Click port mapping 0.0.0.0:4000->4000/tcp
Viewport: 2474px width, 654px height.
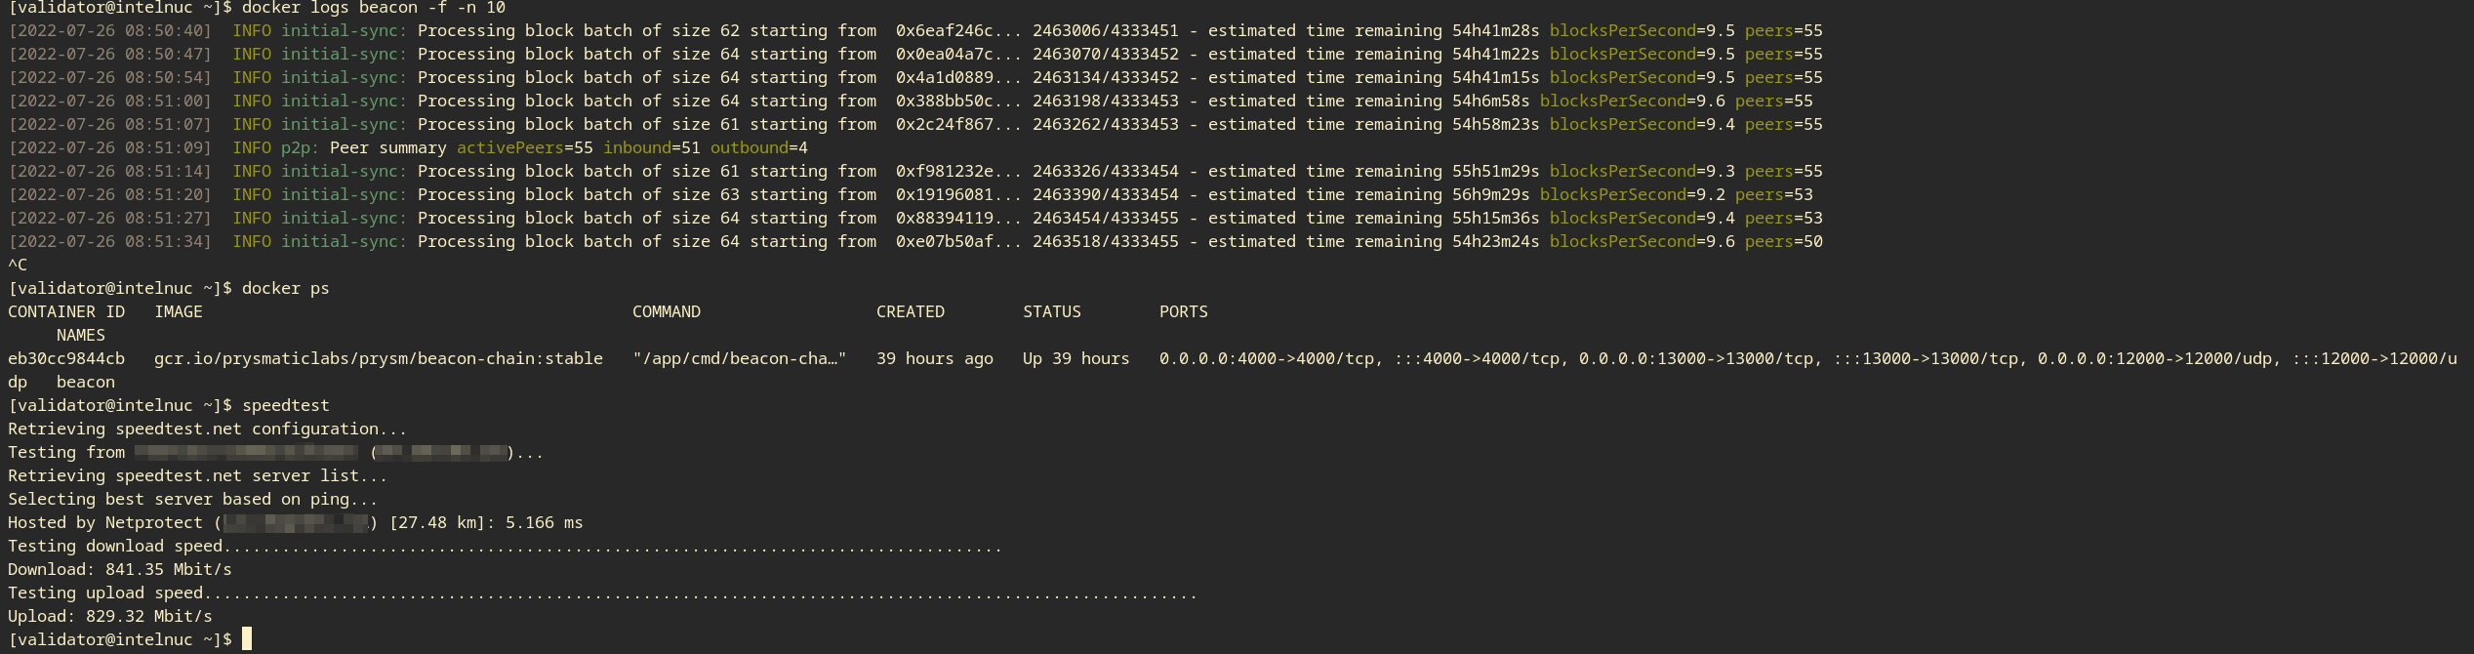coord(1267,359)
